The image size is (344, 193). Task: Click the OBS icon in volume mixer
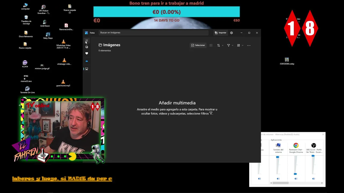(x=314, y=145)
